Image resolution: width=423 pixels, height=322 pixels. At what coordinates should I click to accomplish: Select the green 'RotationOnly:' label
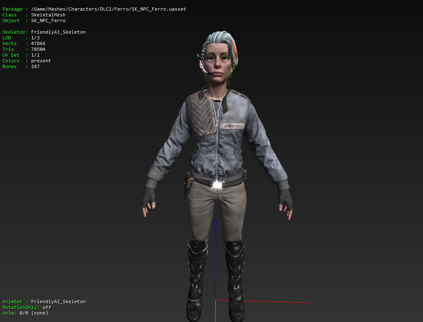pos(21,307)
